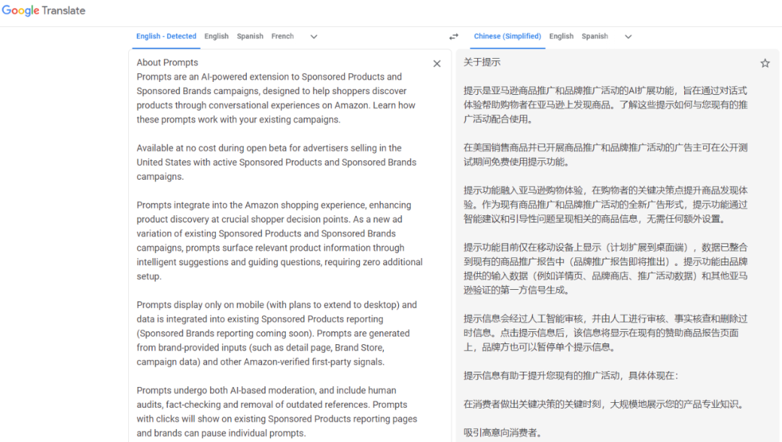Choose French as source language

click(282, 36)
